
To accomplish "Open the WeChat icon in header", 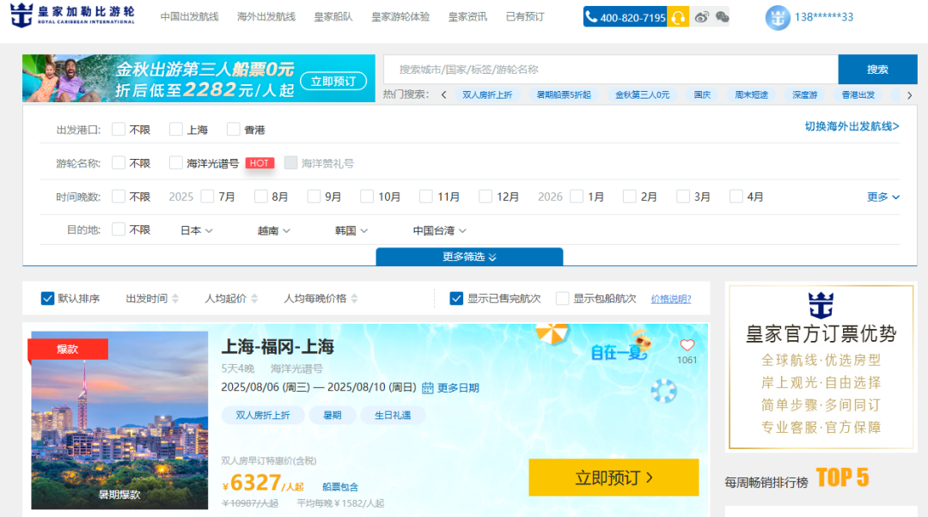I will click(x=722, y=17).
